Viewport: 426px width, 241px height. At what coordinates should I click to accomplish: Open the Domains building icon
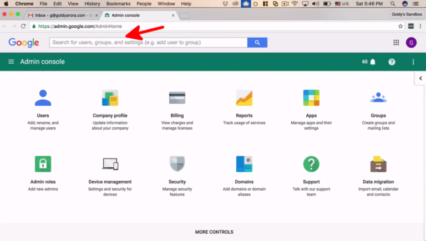[x=244, y=164]
